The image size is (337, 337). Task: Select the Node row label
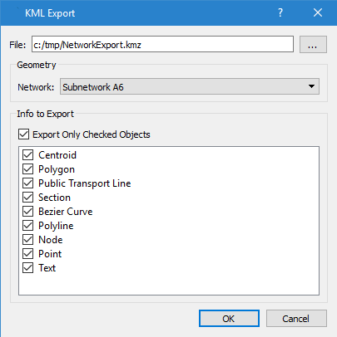tap(51, 240)
